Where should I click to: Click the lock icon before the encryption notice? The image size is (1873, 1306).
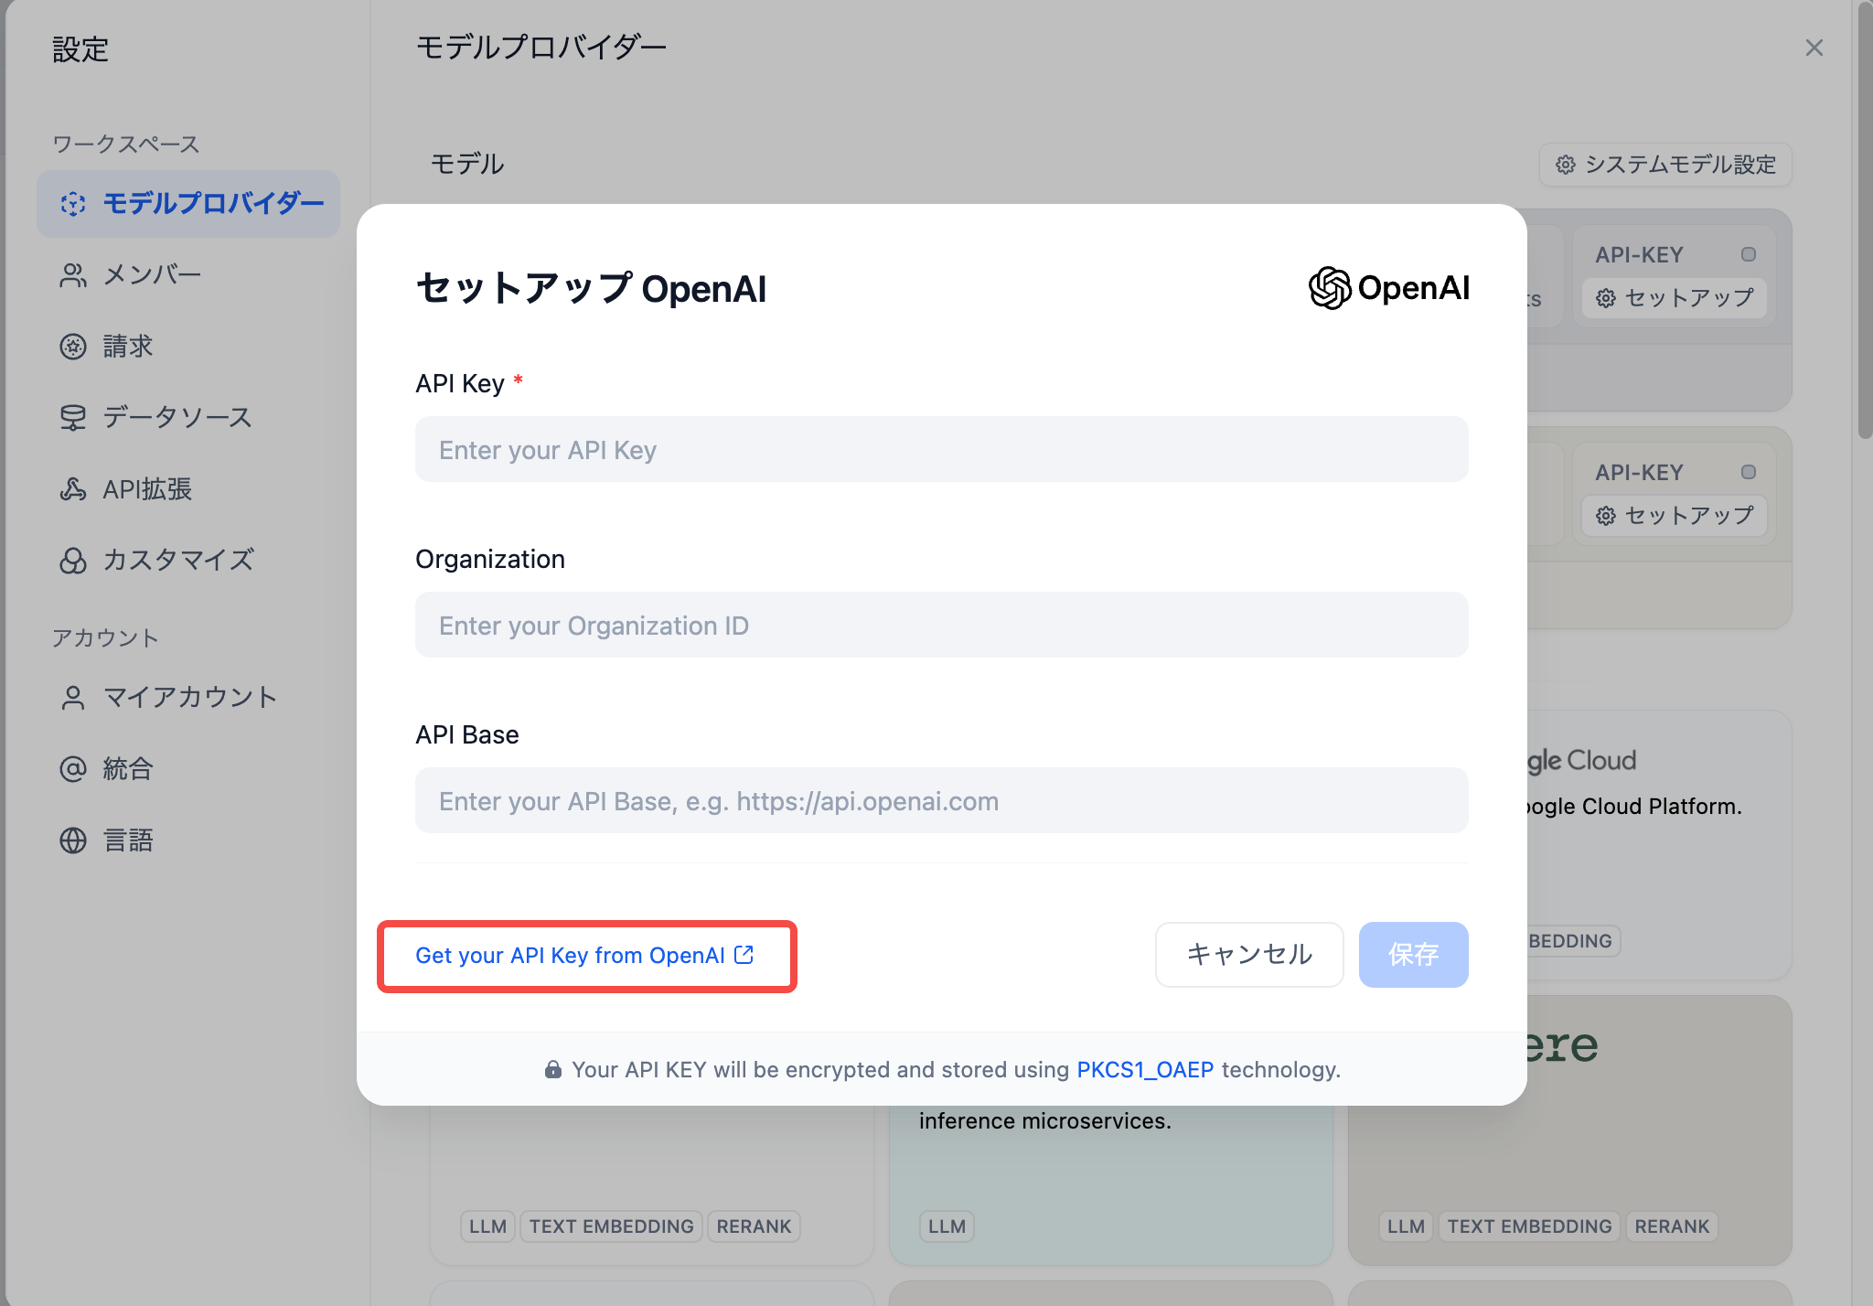pyautogui.click(x=554, y=1068)
